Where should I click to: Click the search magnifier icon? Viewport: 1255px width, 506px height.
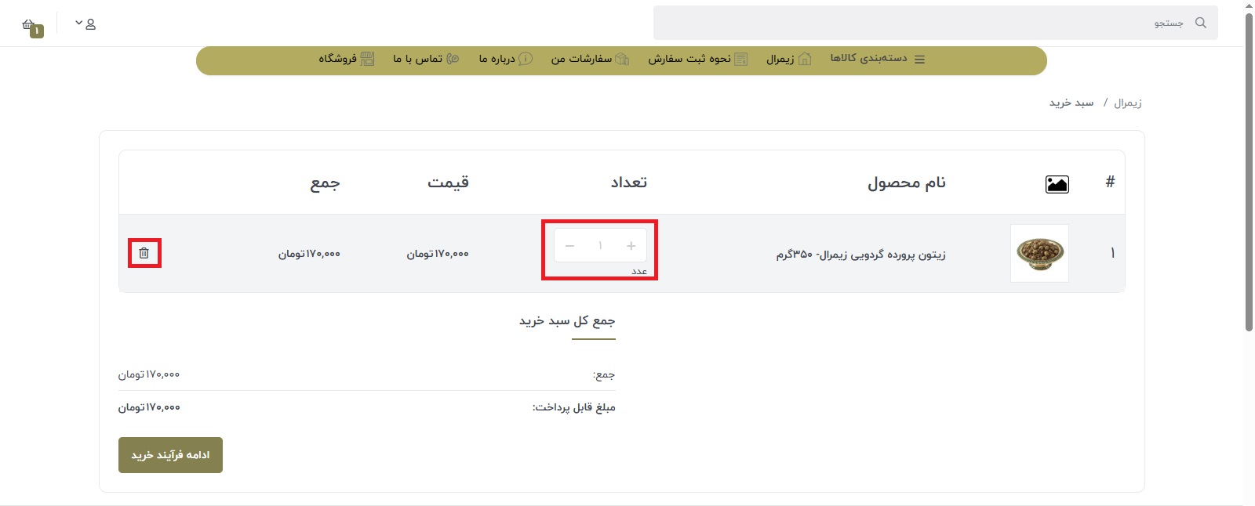point(1200,23)
